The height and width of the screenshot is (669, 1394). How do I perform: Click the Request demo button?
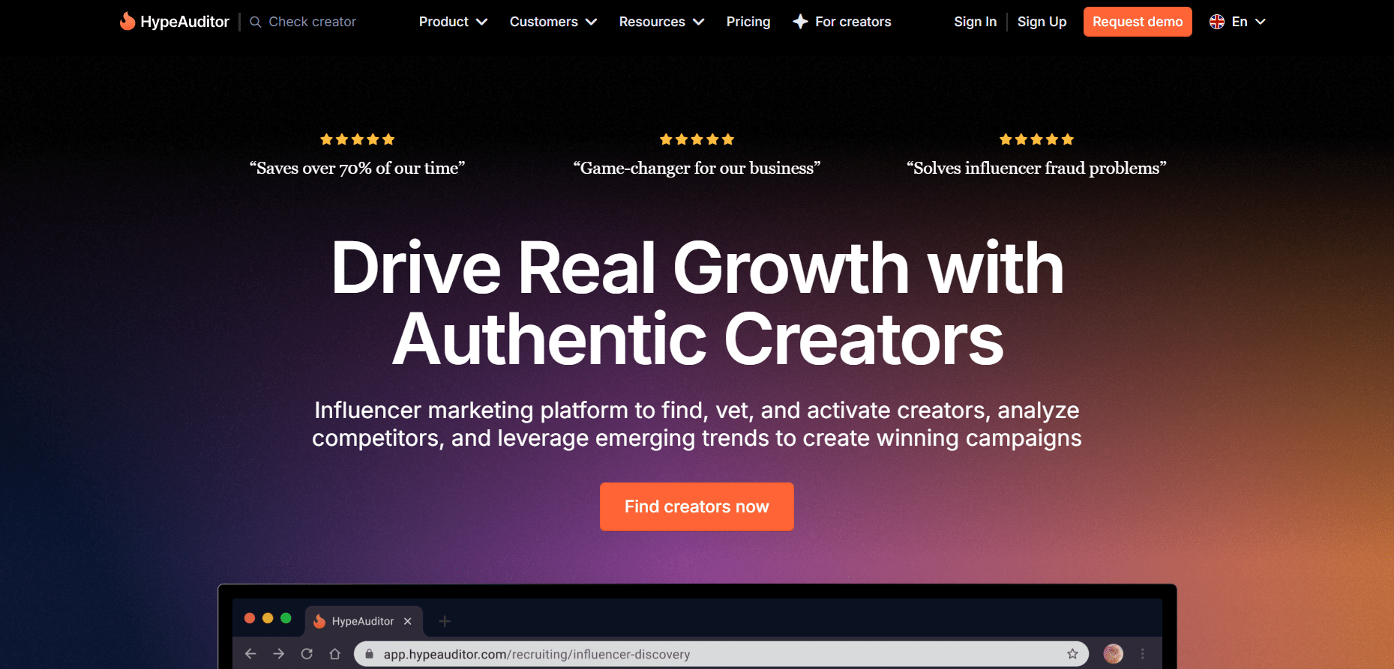click(x=1138, y=22)
